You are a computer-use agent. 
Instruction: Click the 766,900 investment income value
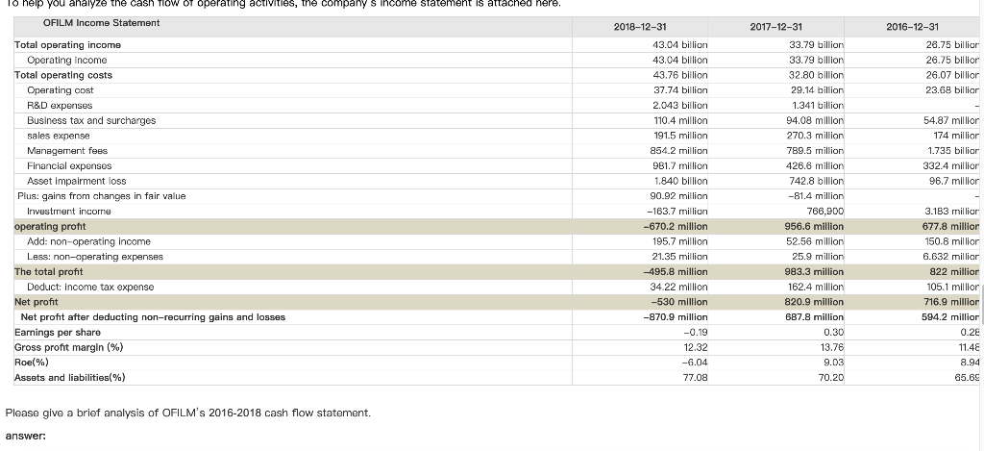(x=824, y=211)
